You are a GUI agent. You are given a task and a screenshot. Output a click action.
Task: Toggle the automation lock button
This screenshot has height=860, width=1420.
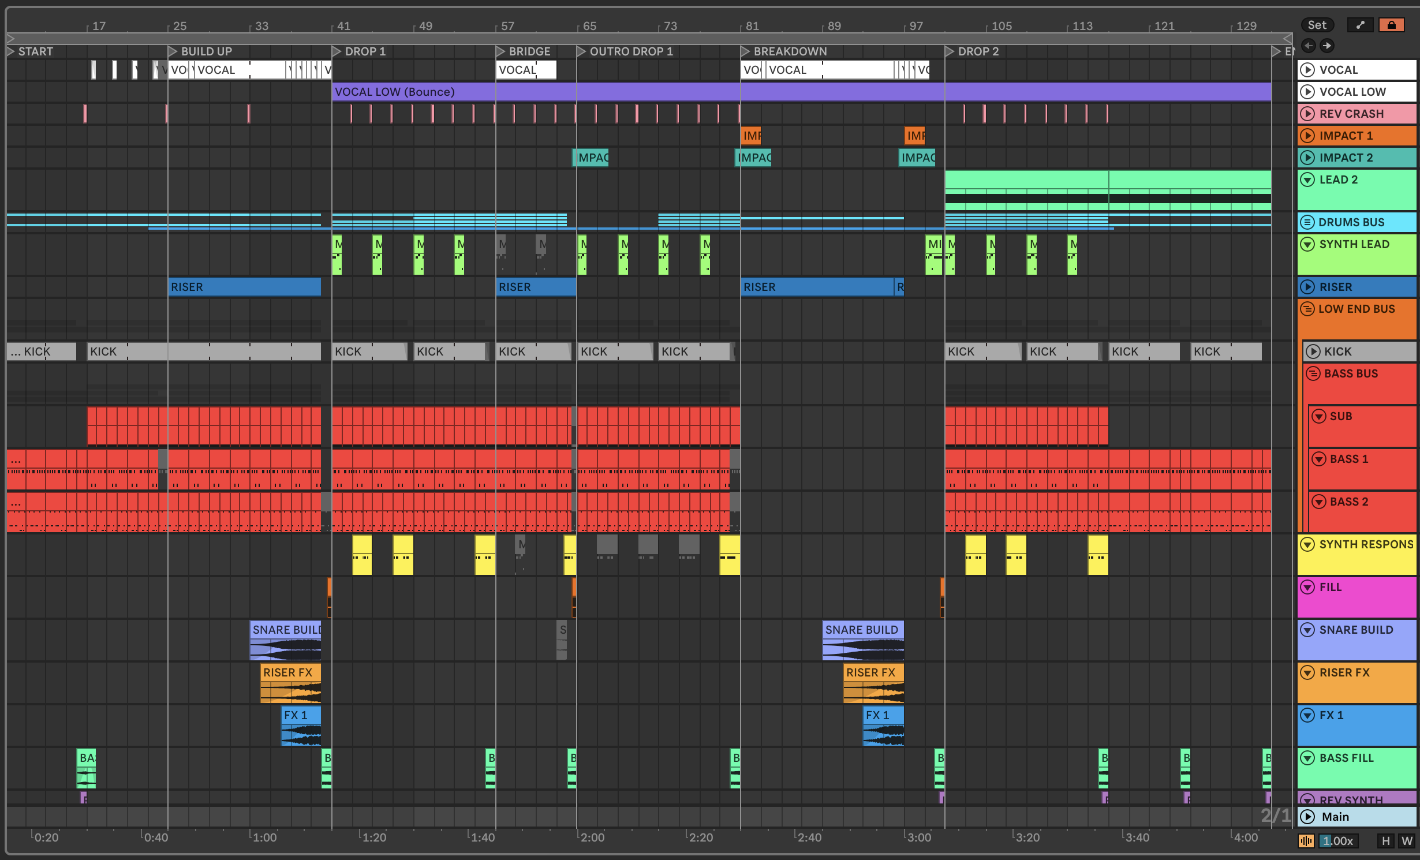[x=1391, y=25]
